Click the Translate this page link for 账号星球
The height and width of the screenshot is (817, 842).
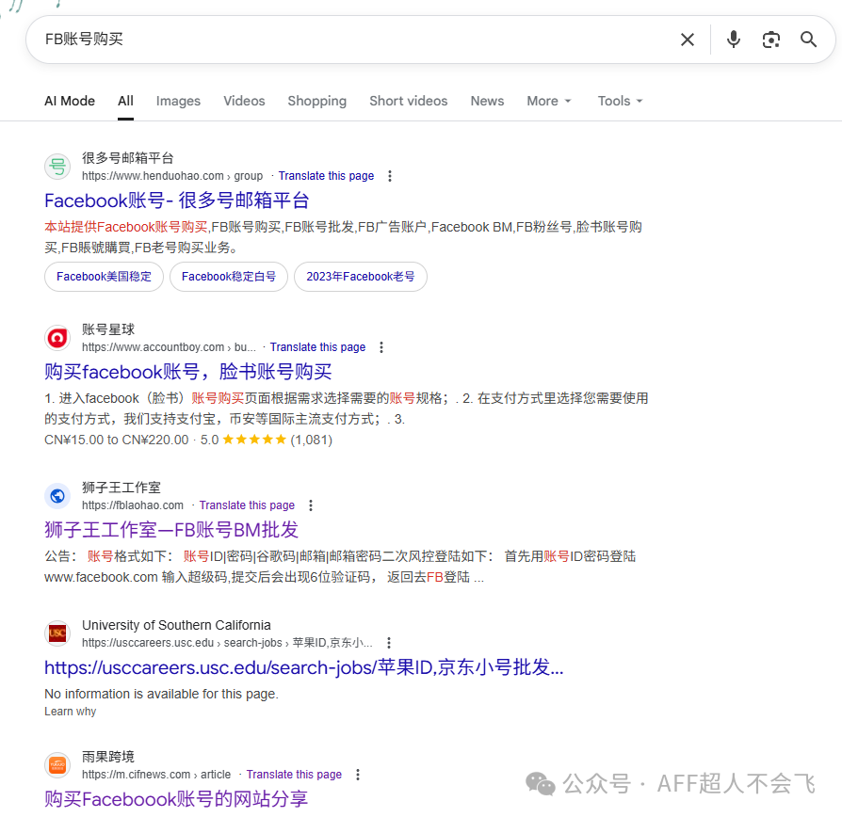click(317, 346)
